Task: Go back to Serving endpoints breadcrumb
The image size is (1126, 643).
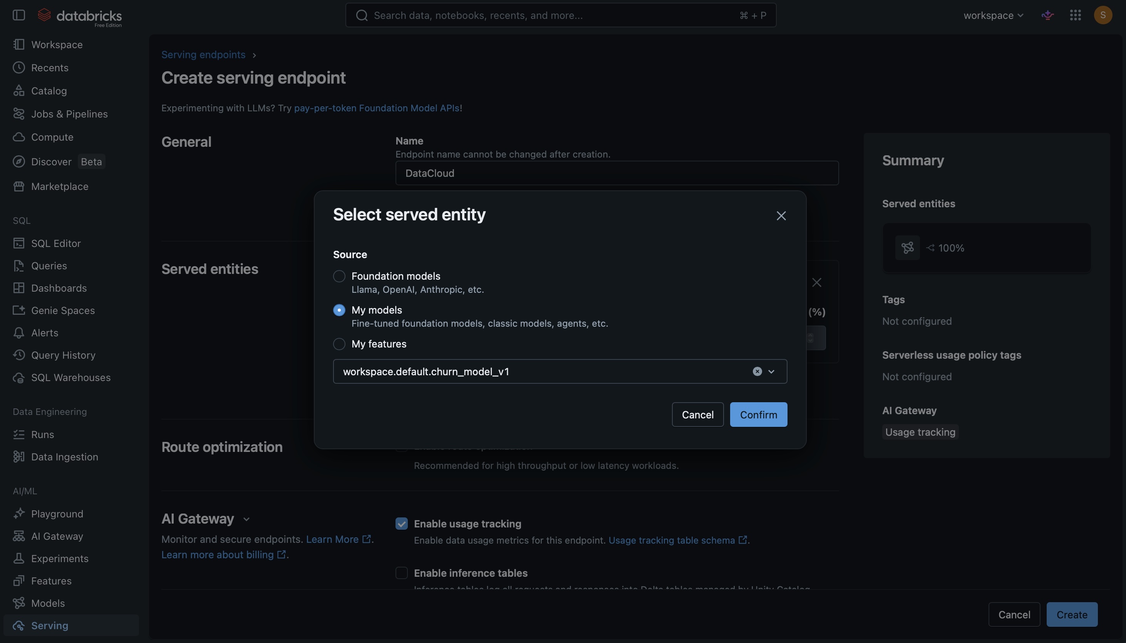Action: point(203,55)
